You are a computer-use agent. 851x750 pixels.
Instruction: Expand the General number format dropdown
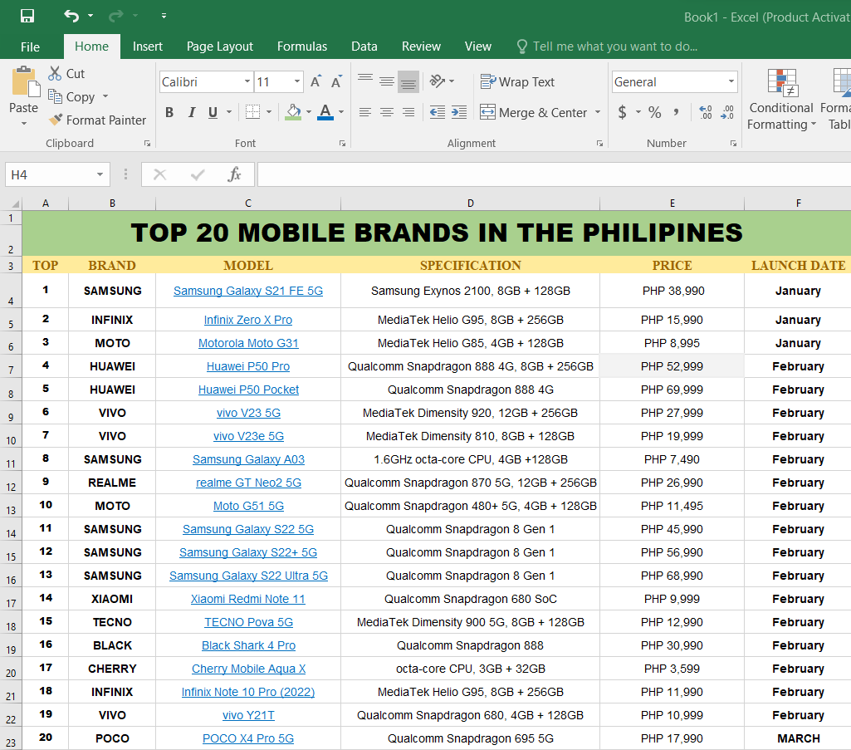point(731,81)
